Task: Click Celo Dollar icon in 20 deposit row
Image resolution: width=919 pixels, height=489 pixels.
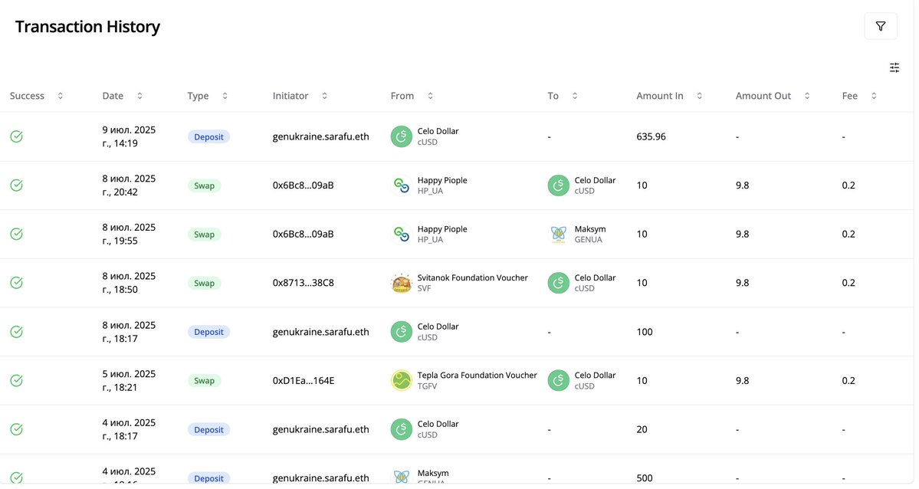Action: click(402, 429)
